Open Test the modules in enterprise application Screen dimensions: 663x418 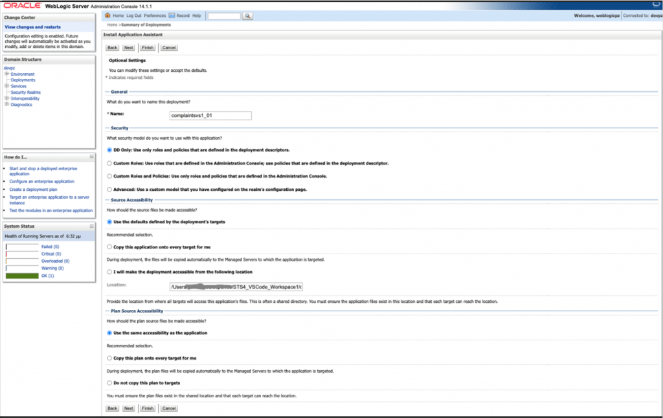pos(51,210)
